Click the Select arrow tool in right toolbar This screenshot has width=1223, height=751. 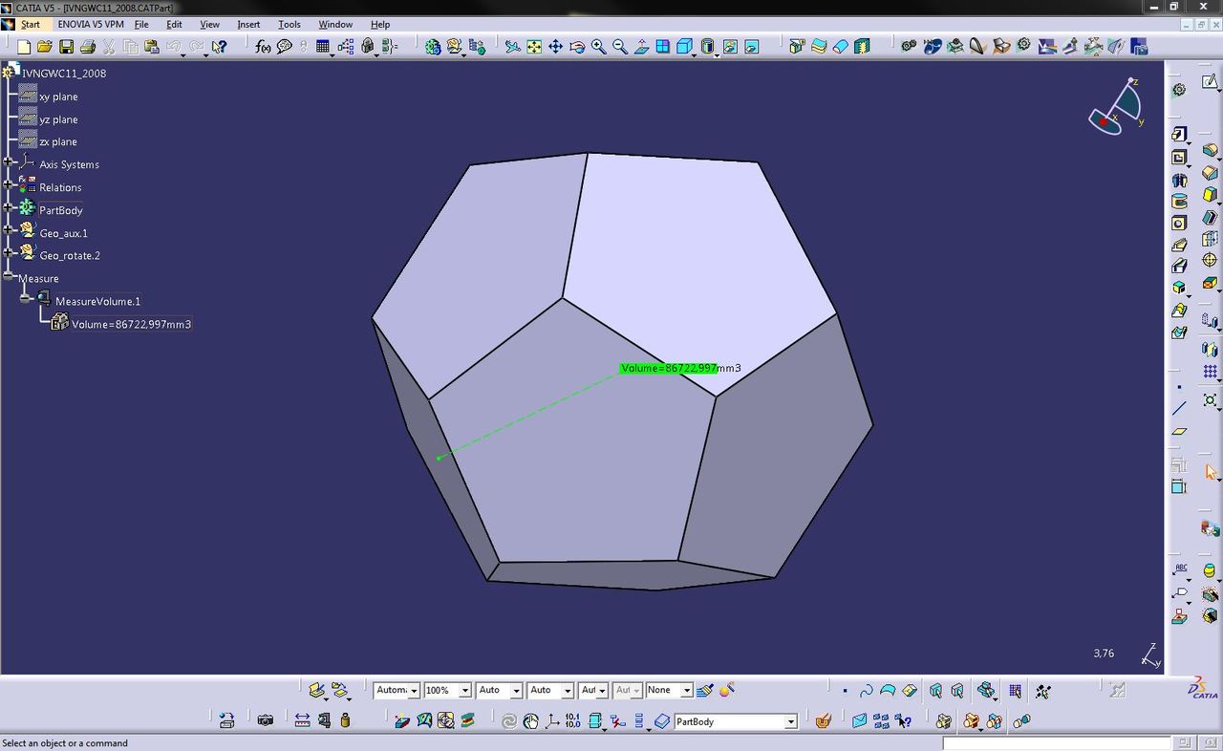click(x=1210, y=472)
